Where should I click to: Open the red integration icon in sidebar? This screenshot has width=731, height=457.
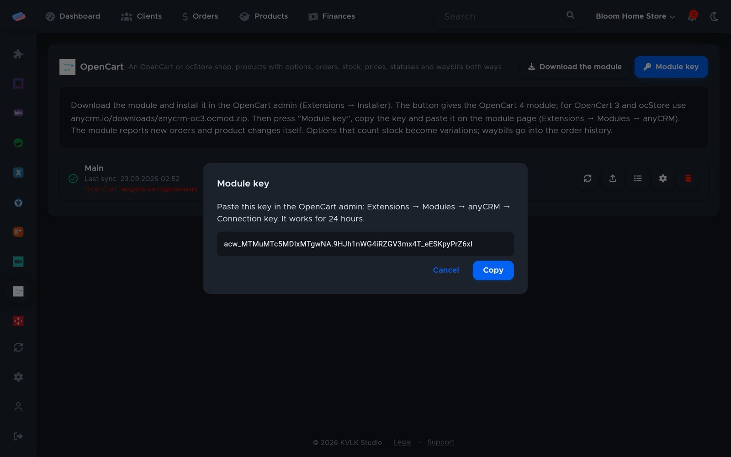coord(18,321)
